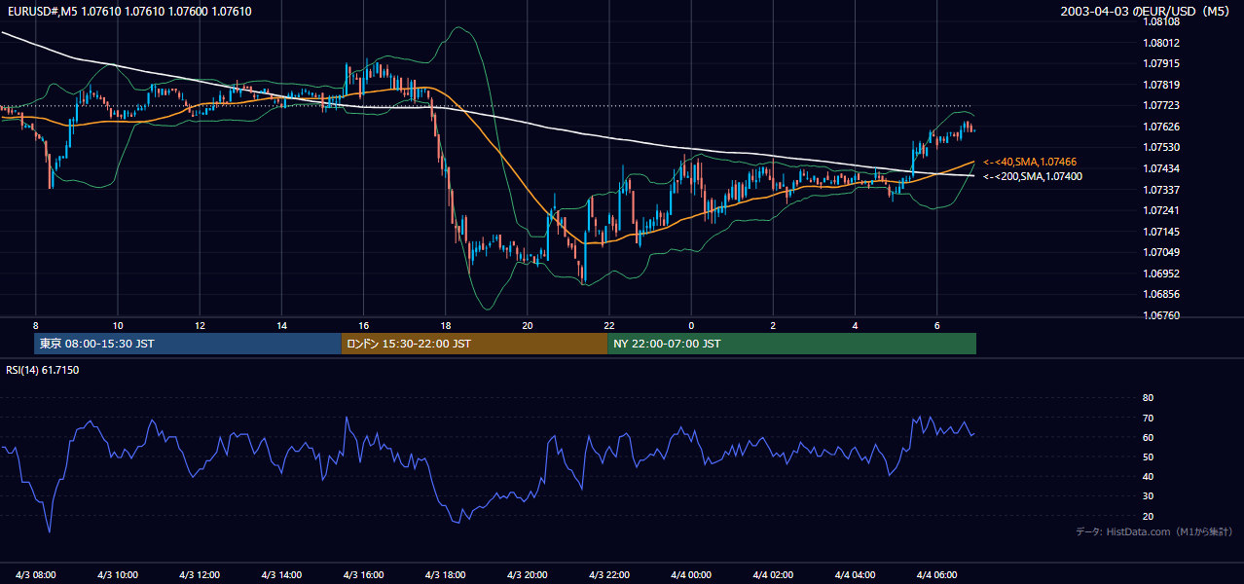Click RSI scale level 60
1244x584 pixels.
[x=1148, y=437]
